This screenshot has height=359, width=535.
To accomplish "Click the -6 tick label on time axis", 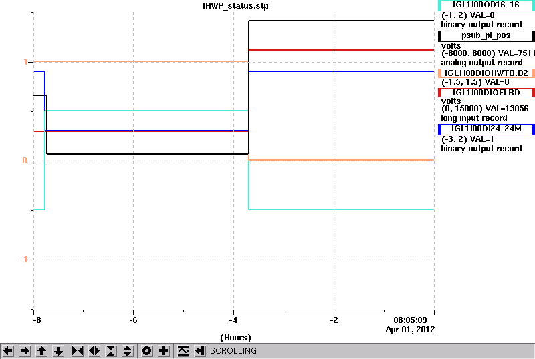I will (x=133, y=320).
